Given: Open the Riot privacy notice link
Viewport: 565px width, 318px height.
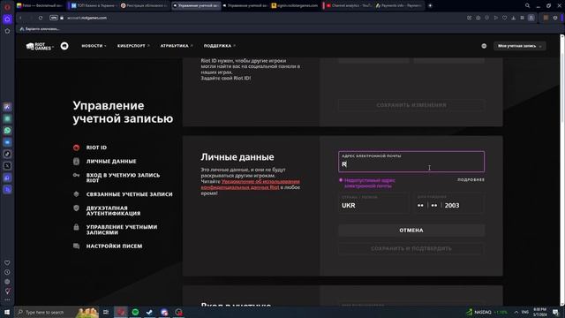Looking at the screenshot, I should click(x=250, y=185).
